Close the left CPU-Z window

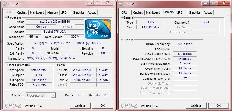coord(108,3)
